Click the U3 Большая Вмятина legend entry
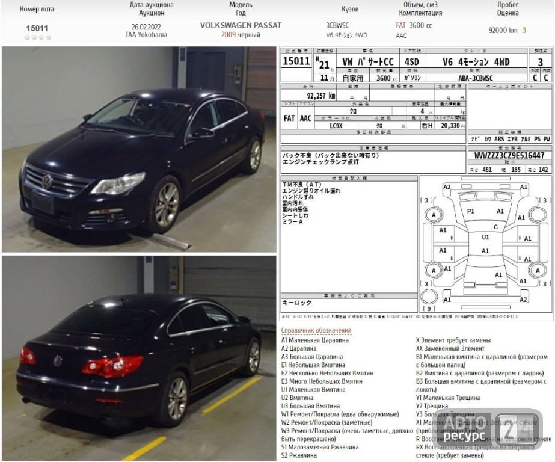This screenshot has width=555, height=462. coord(310,405)
